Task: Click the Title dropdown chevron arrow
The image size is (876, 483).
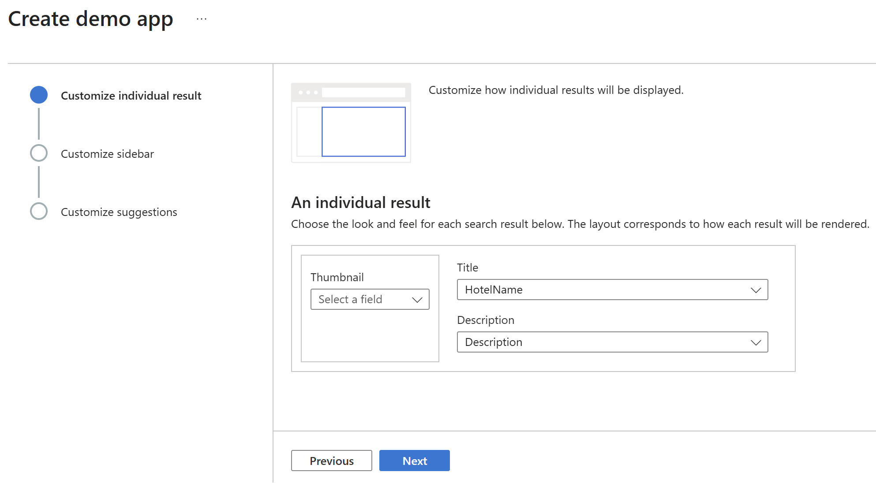Action: (x=756, y=290)
